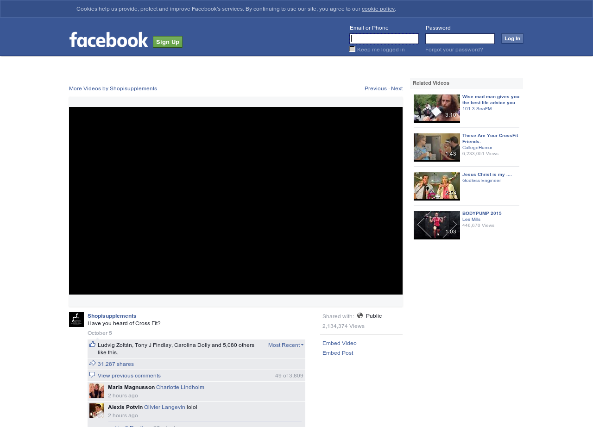
Task: Open 'These Are Your CrossFit Friends' title
Action: coord(490,138)
